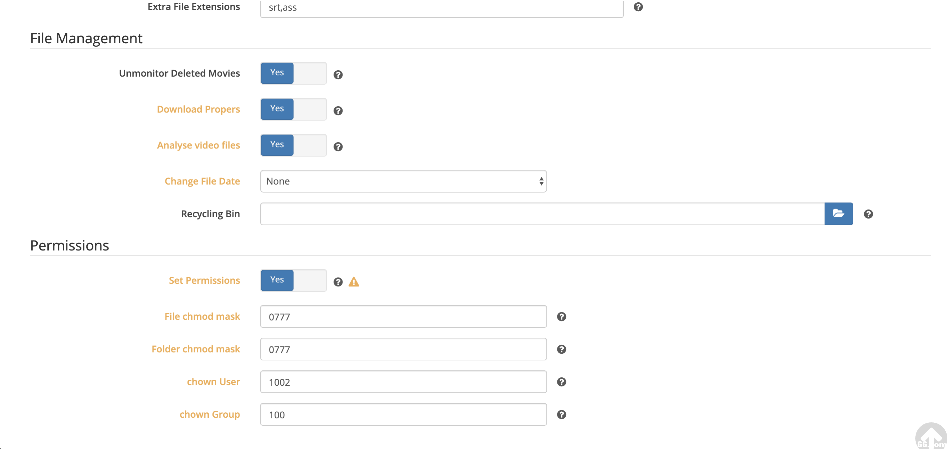Screen dimensions: 948x449
Task: Focus the File chmod mask input
Action: click(x=403, y=317)
